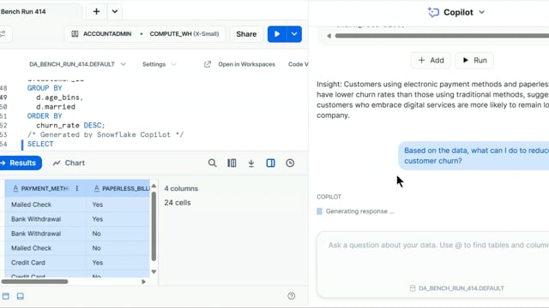Click the help question mark icon
This screenshot has width=549, height=308.
(x=292, y=296)
